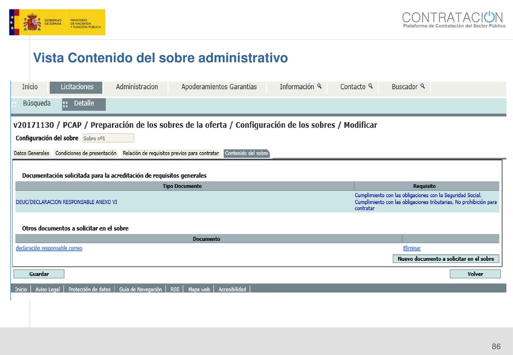
Task: Click the Volver button
Action: pyautogui.click(x=475, y=274)
